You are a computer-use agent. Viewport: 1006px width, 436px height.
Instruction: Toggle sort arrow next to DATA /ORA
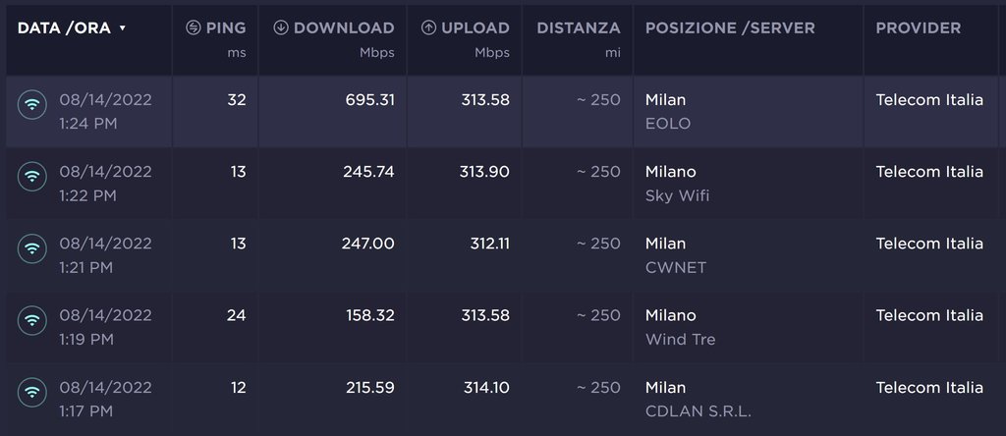tap(122, 28)
